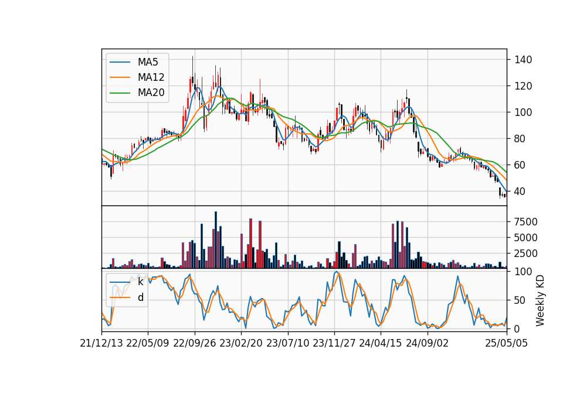Click the 24/09/02 date axis label
This screenshot has width=563, height=404.
[428, 344]
